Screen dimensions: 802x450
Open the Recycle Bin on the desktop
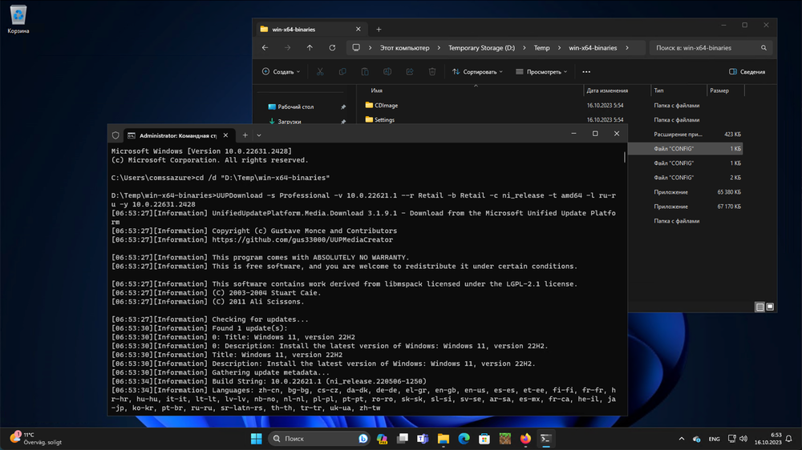click(18, 16)
